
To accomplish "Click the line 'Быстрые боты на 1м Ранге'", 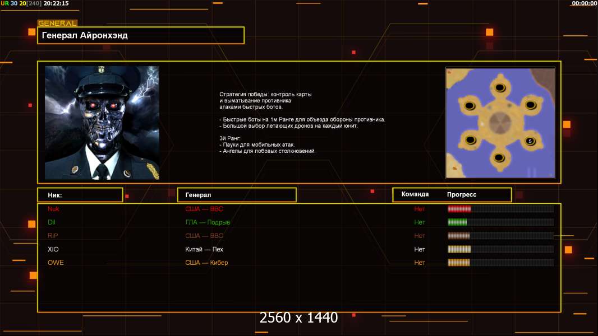I will click(x=302, y=119).
